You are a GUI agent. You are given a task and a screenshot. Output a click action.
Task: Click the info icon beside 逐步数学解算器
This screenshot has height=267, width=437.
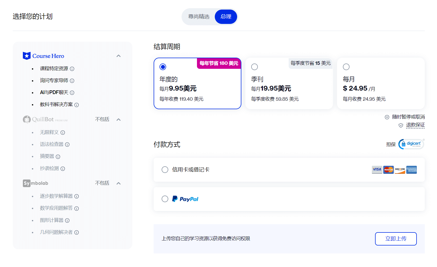click(x=77, y=196)
